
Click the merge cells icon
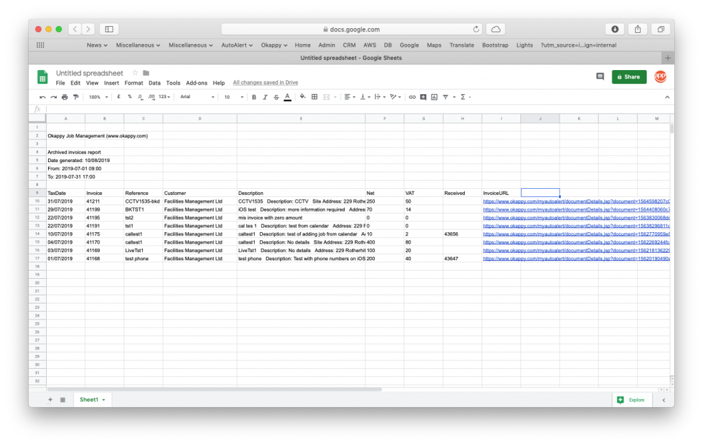click(326, 97)
